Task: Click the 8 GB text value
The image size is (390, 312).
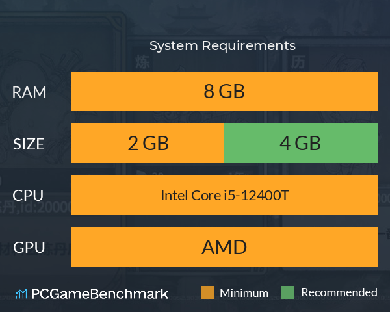Action: coord(224,91)
